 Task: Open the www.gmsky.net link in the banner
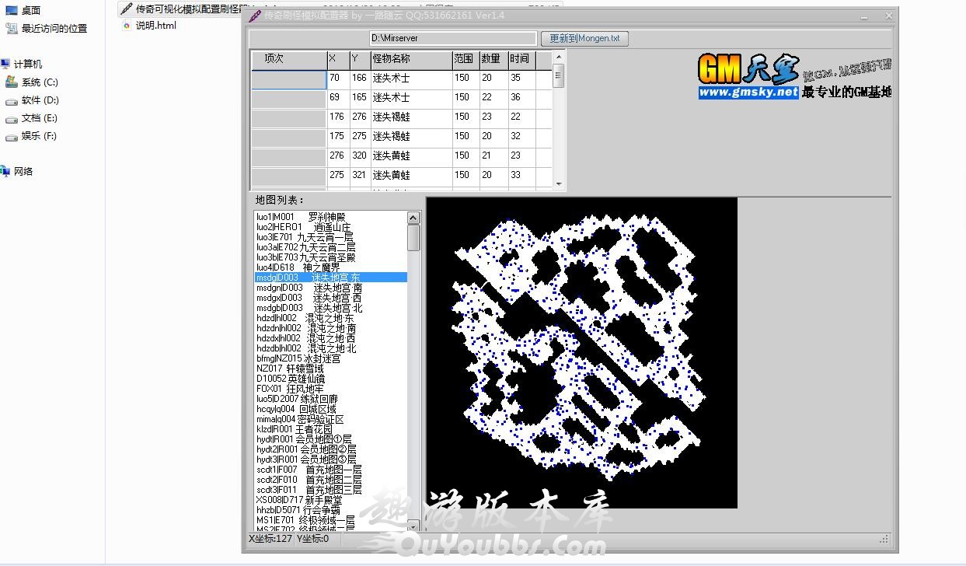[748, 93]
